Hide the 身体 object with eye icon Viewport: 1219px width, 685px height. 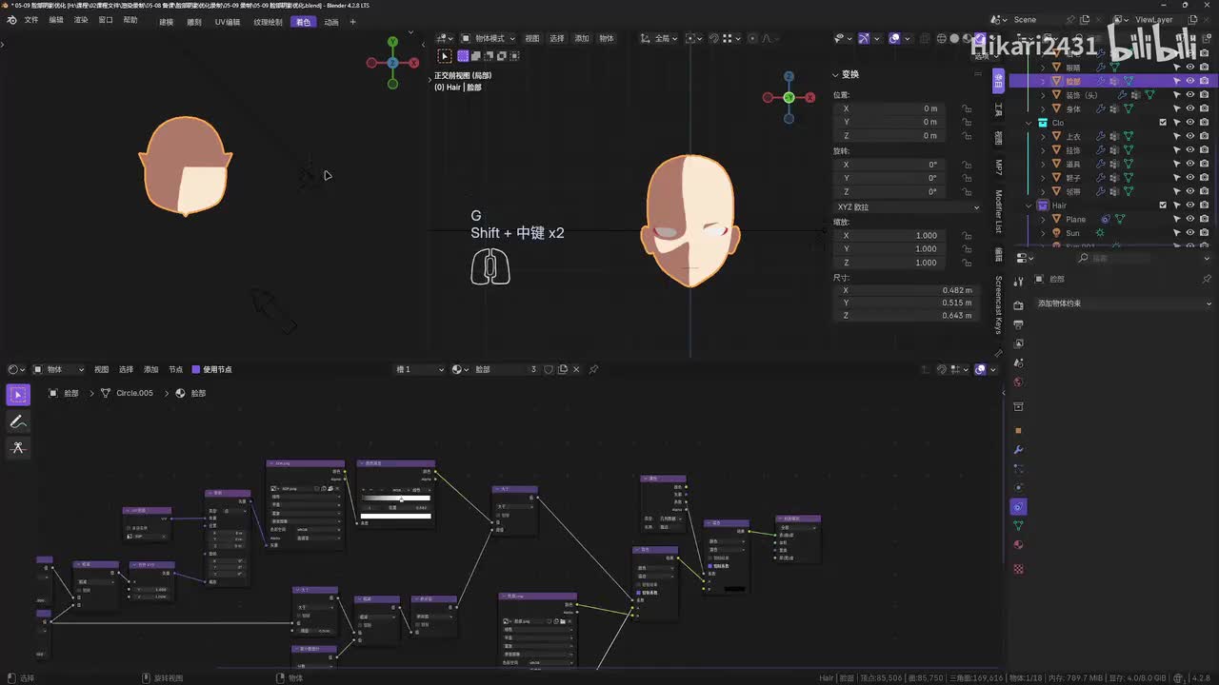1190,109
